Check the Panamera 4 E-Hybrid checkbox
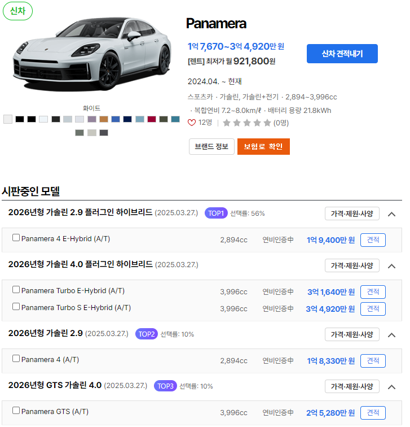The height and width of the screenshot is (427, 410). [16, 238]
